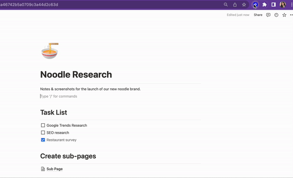Image resolution: width=293 pixels, height=178 pixels.
Task: Open the Sub Page link
Action: pyautogui.click(x=55, y=169)
